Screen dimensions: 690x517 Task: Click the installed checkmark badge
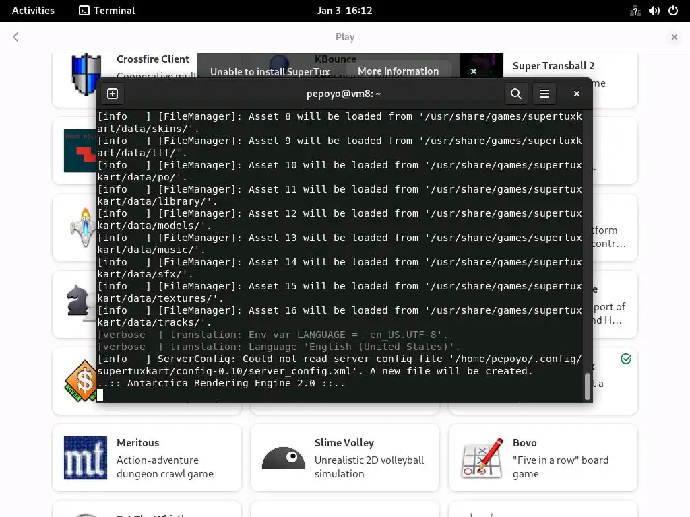(626, 359)
